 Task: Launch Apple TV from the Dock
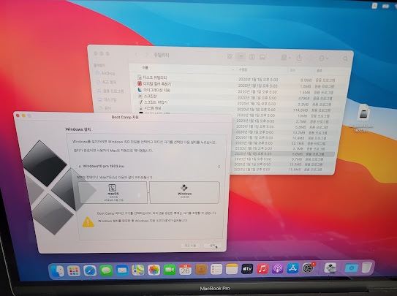247,269
